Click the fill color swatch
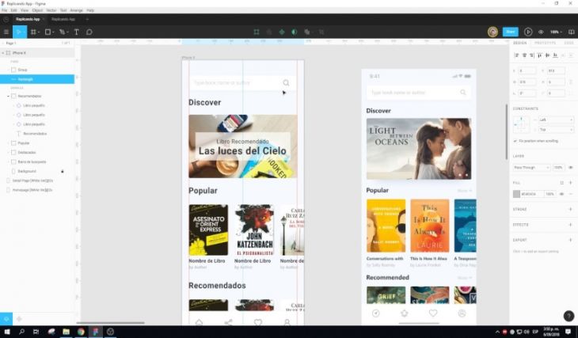The height and width of the screenshot is (338, 578). point(516,194)
